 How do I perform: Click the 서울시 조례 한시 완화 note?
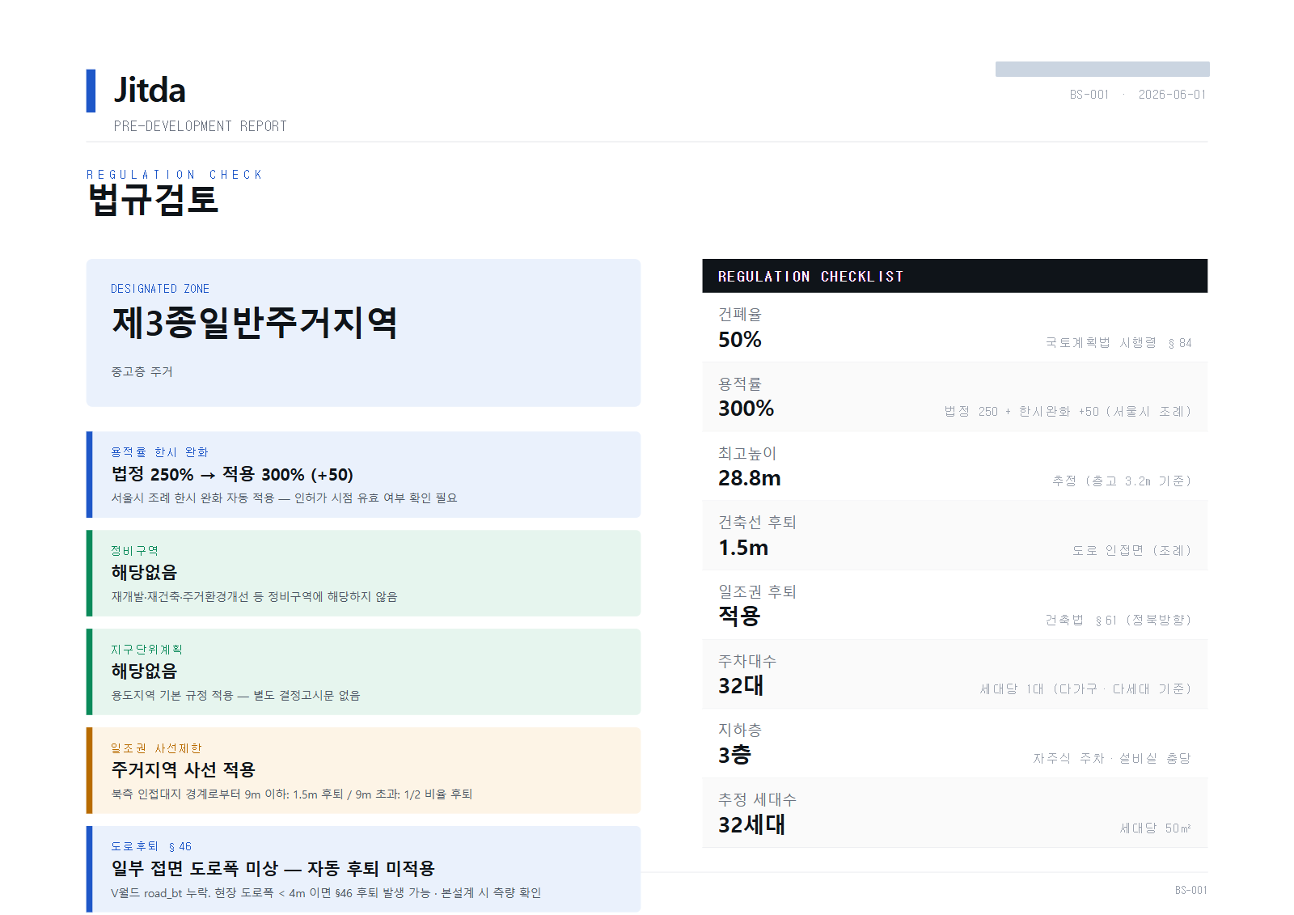tap(284, 498)
